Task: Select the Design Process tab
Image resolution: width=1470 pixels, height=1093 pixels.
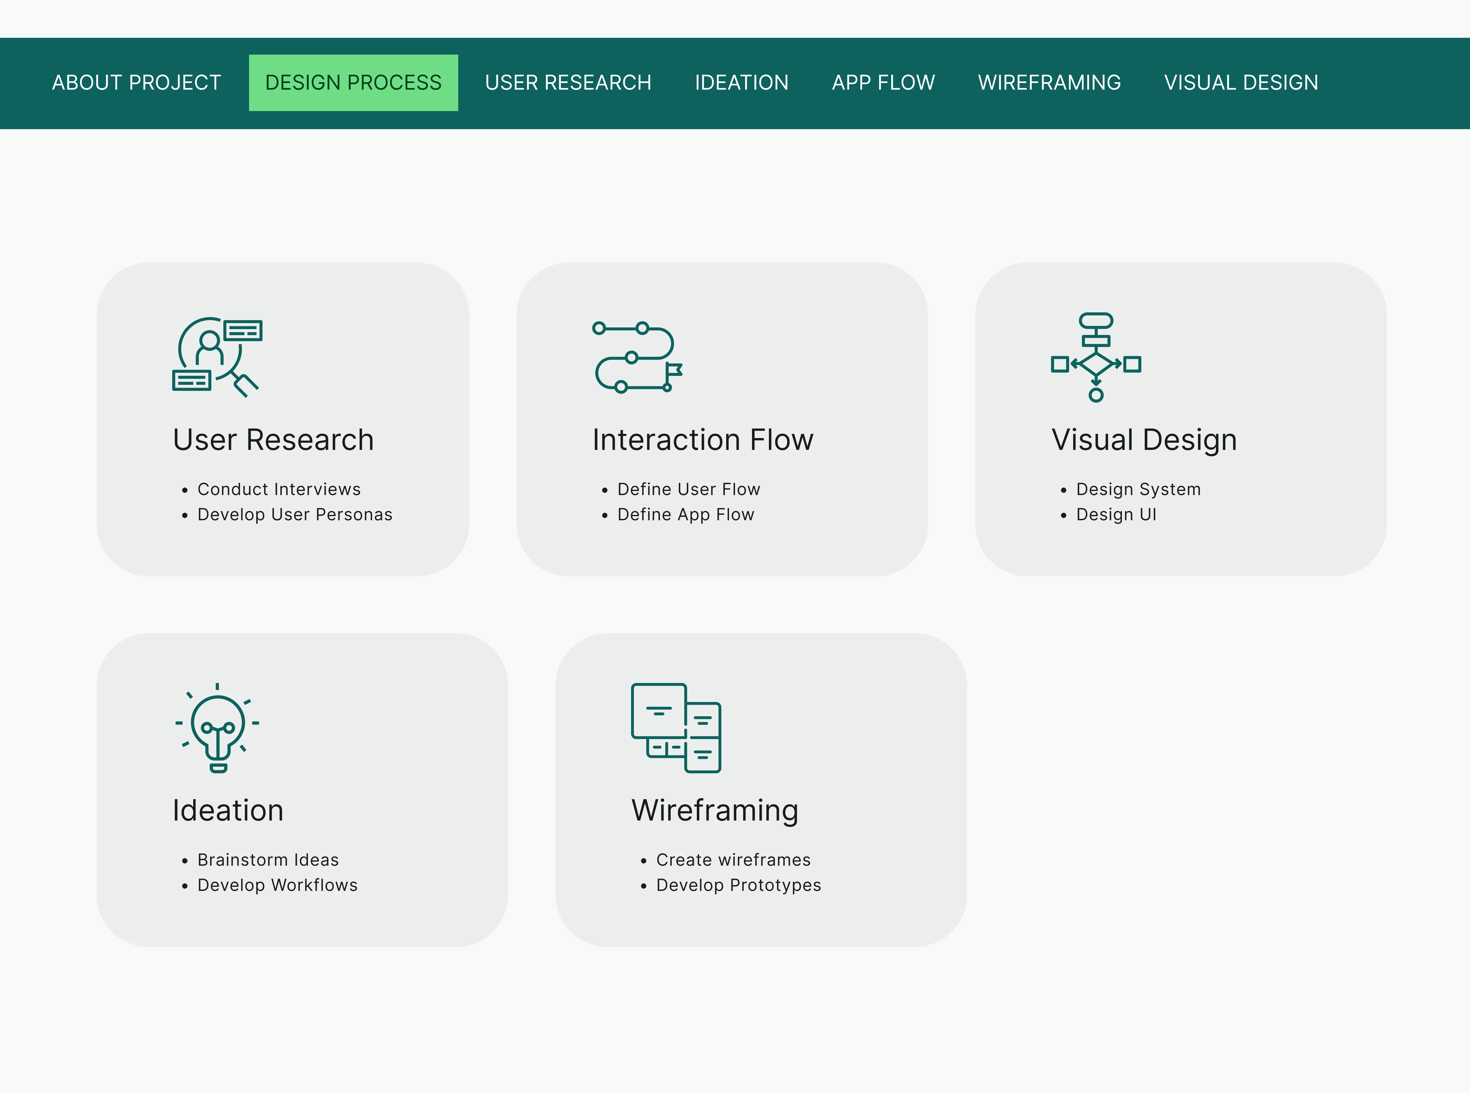Action: click(x=353, y=83)
